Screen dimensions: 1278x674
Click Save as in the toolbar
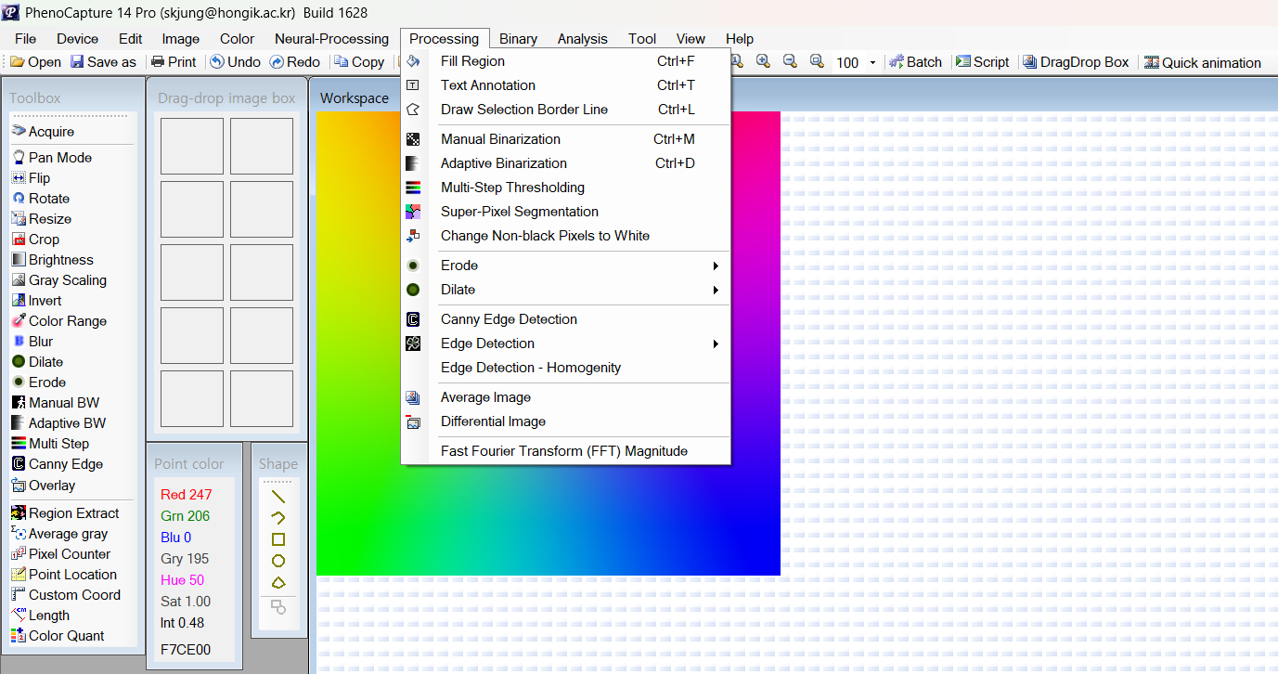pyautogui.click(x=103, y=62)
